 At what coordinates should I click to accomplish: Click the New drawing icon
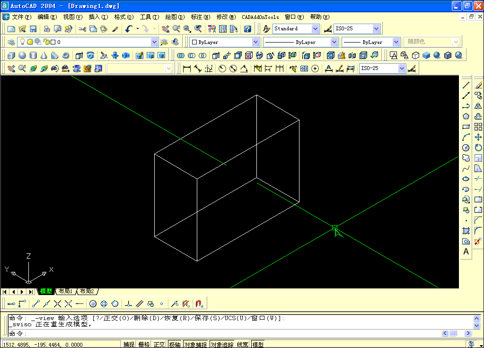pyautogui.click(x=11, y=29)
